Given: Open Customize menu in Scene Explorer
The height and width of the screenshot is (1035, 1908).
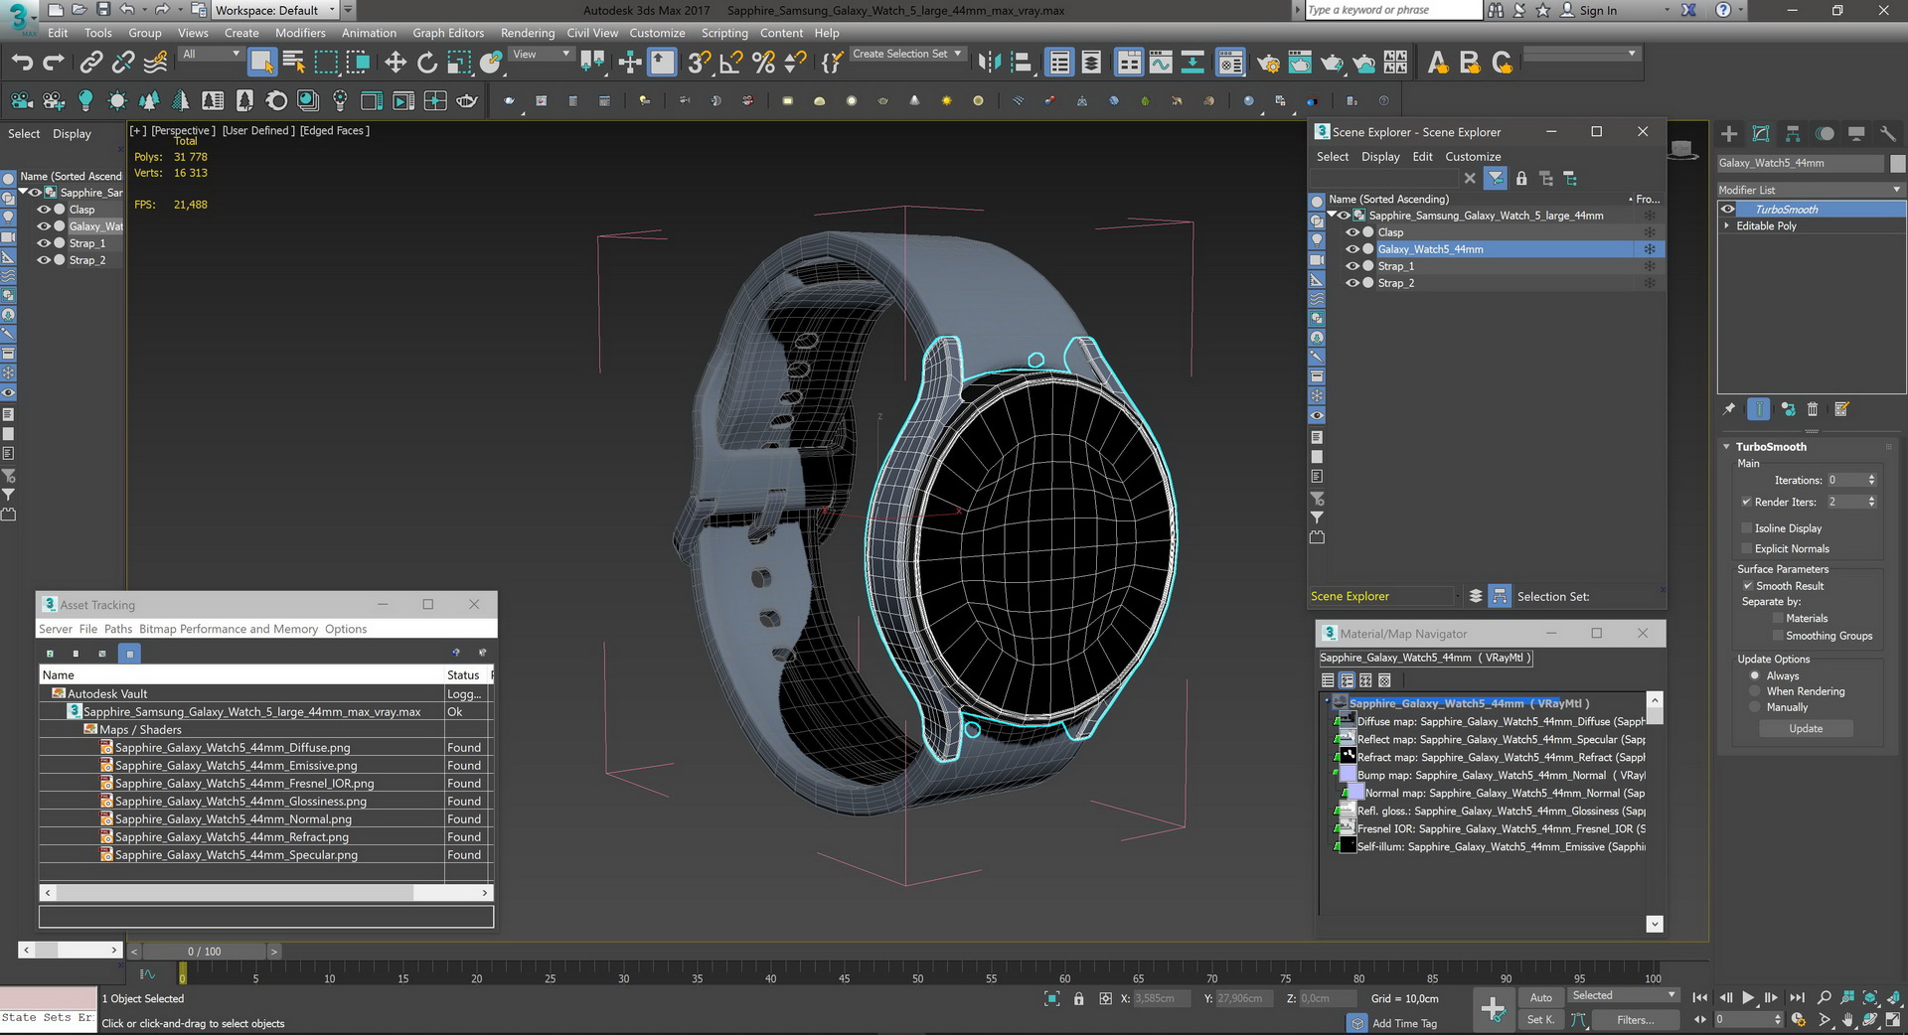Looking at the screenshot, I should [x=1473, y=157].
